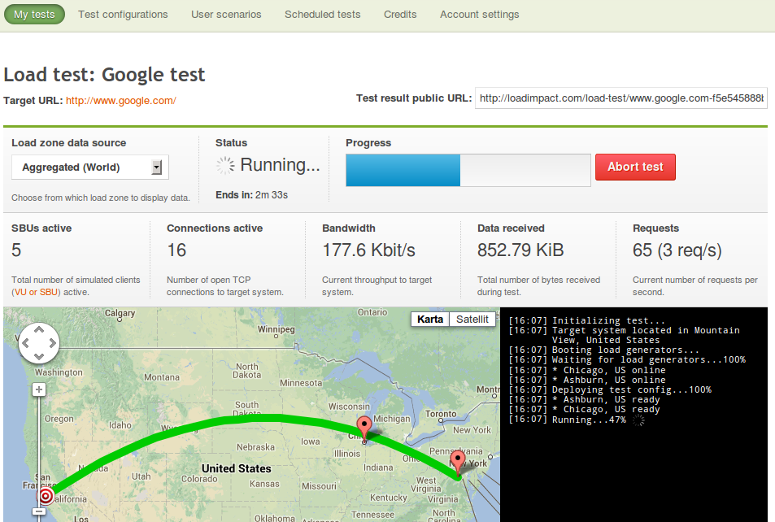Click the Ends in 2m 33s text
775x522 pixels.
tap(251, 195)
